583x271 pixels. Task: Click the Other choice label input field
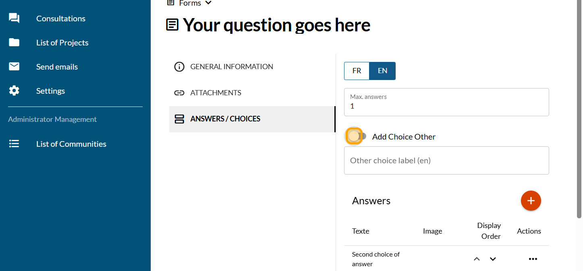tap(446, 160)
